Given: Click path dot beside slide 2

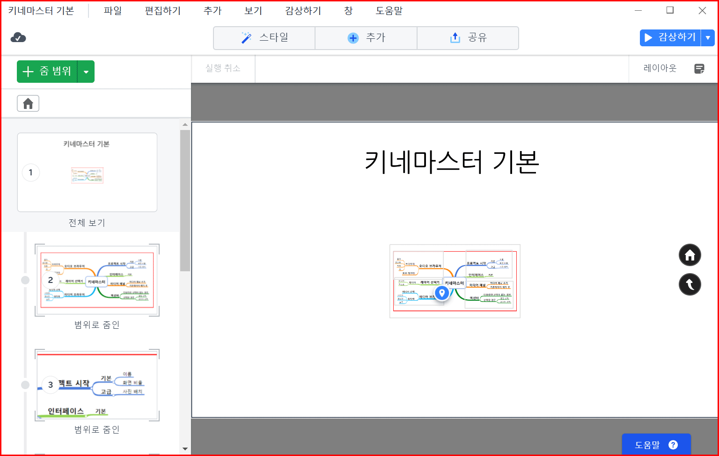Looking at the screenshot, I should point(25,280).
